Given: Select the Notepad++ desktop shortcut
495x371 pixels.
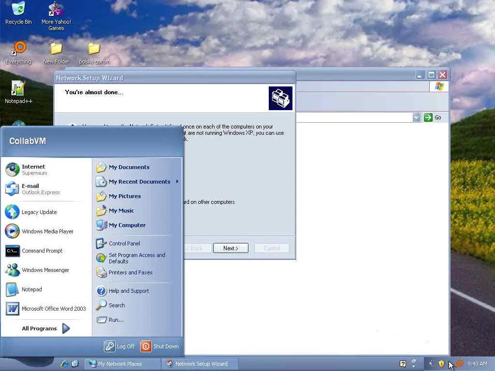Looking at the screenshot, I should pos(18,92).
